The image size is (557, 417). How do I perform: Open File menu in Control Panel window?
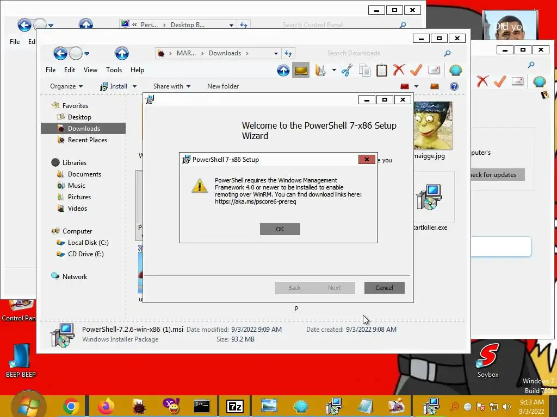coord(15,41)
